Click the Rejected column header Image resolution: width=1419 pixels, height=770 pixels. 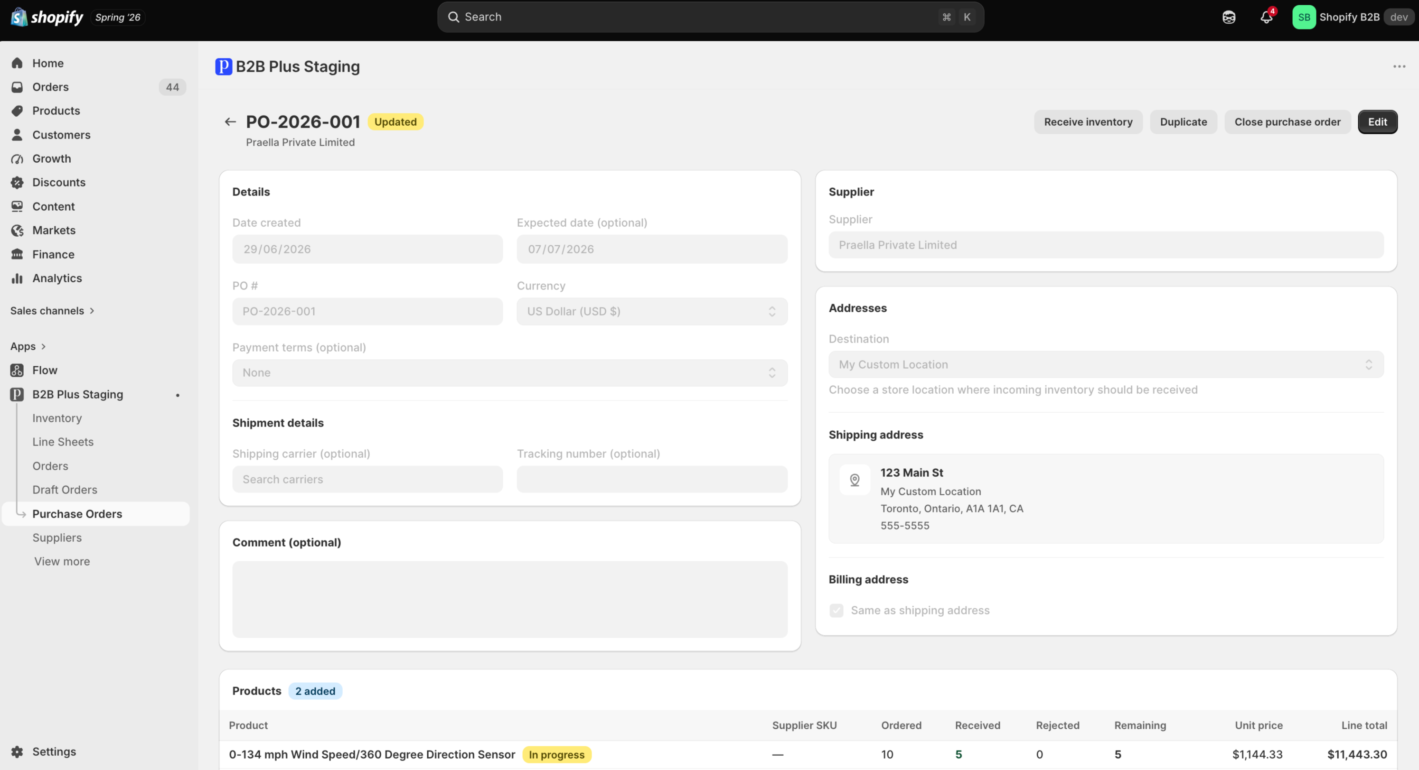[1057, 725]
